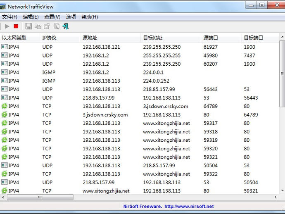Viewport: 285px width, 214px height.
Task: Click the browser icon of the row with port 59317
Action: click(x=5, y=123)
